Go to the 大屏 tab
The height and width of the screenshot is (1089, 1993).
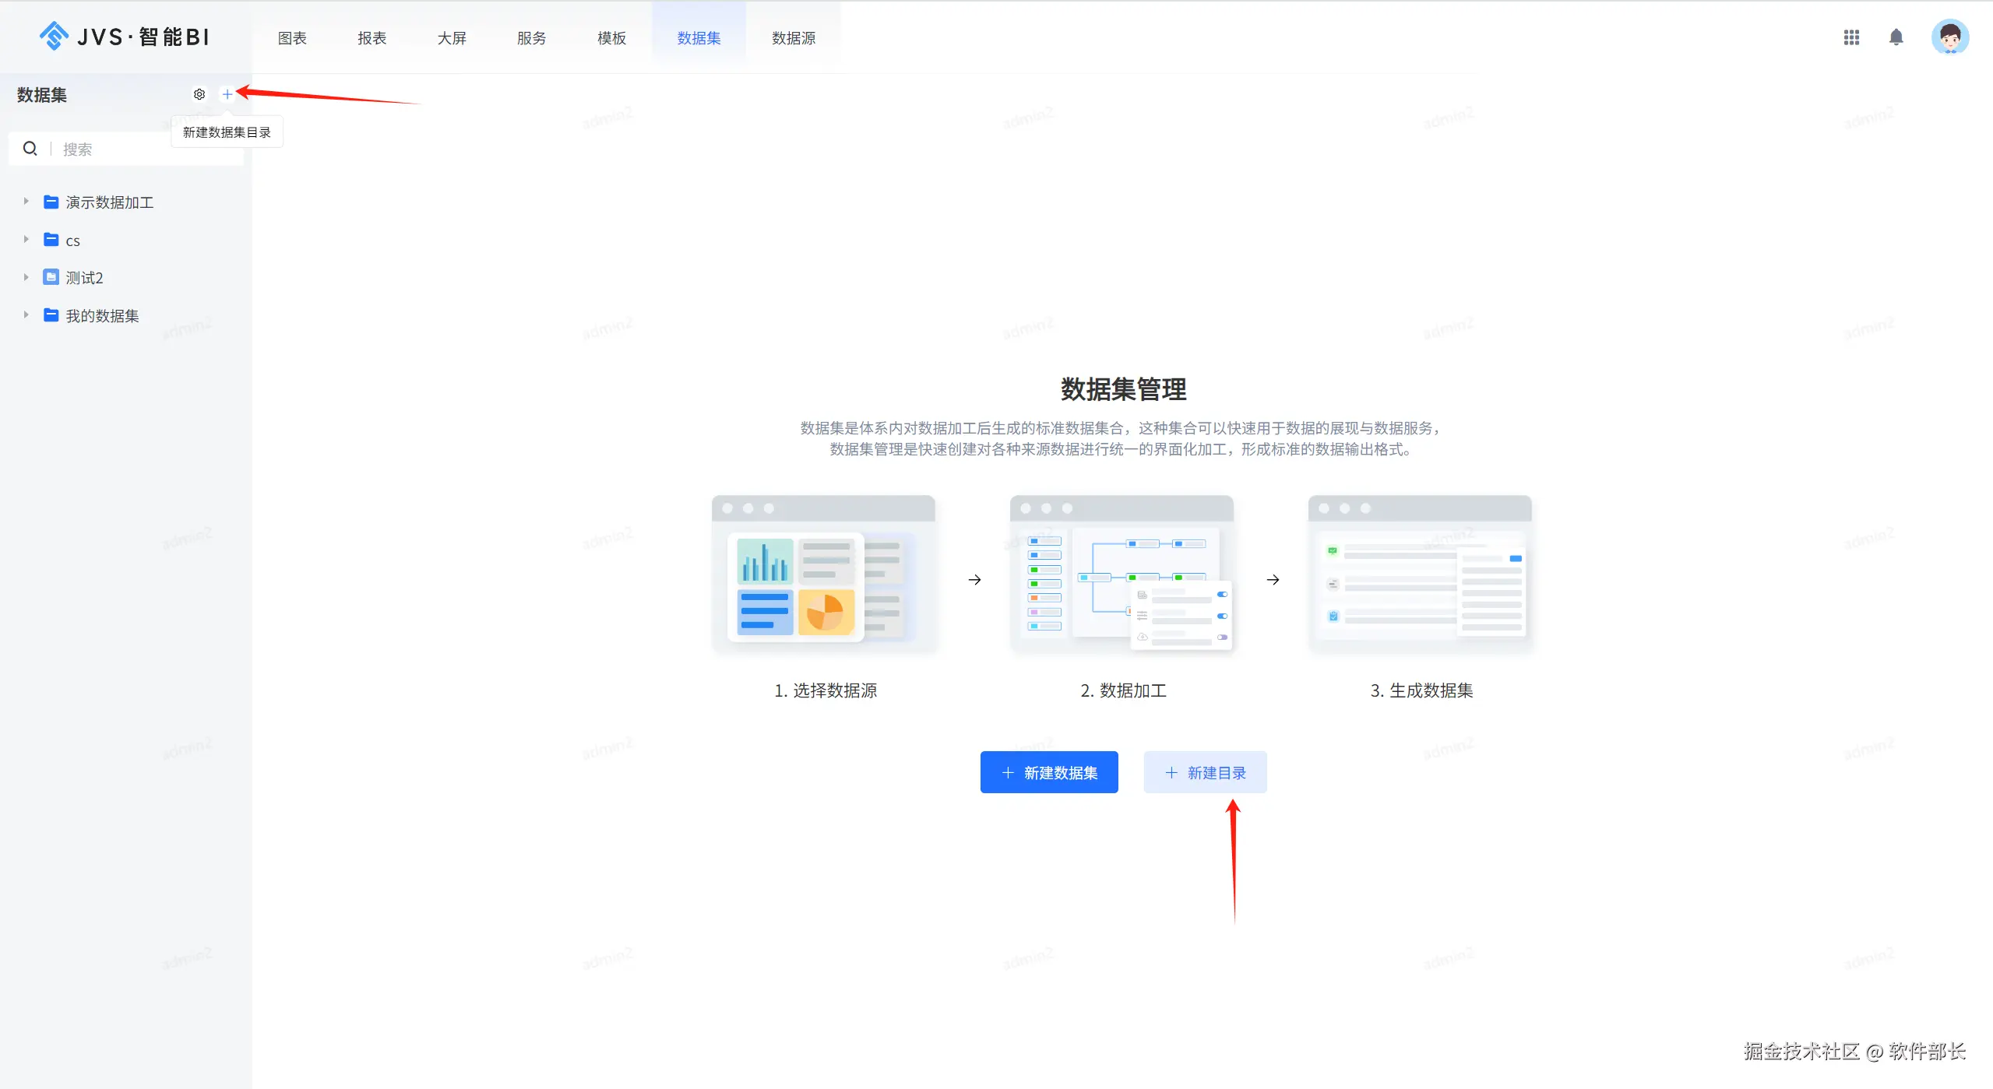tap(452, 38)
